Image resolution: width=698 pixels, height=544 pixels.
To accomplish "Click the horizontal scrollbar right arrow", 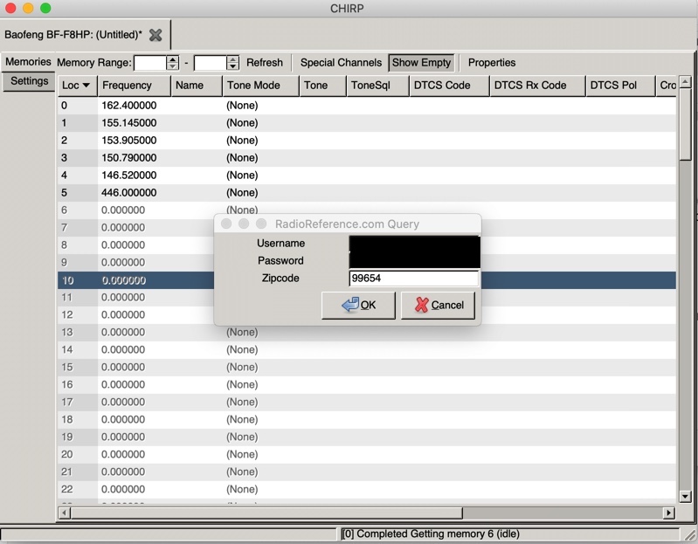I will click(x=668, y=513).
